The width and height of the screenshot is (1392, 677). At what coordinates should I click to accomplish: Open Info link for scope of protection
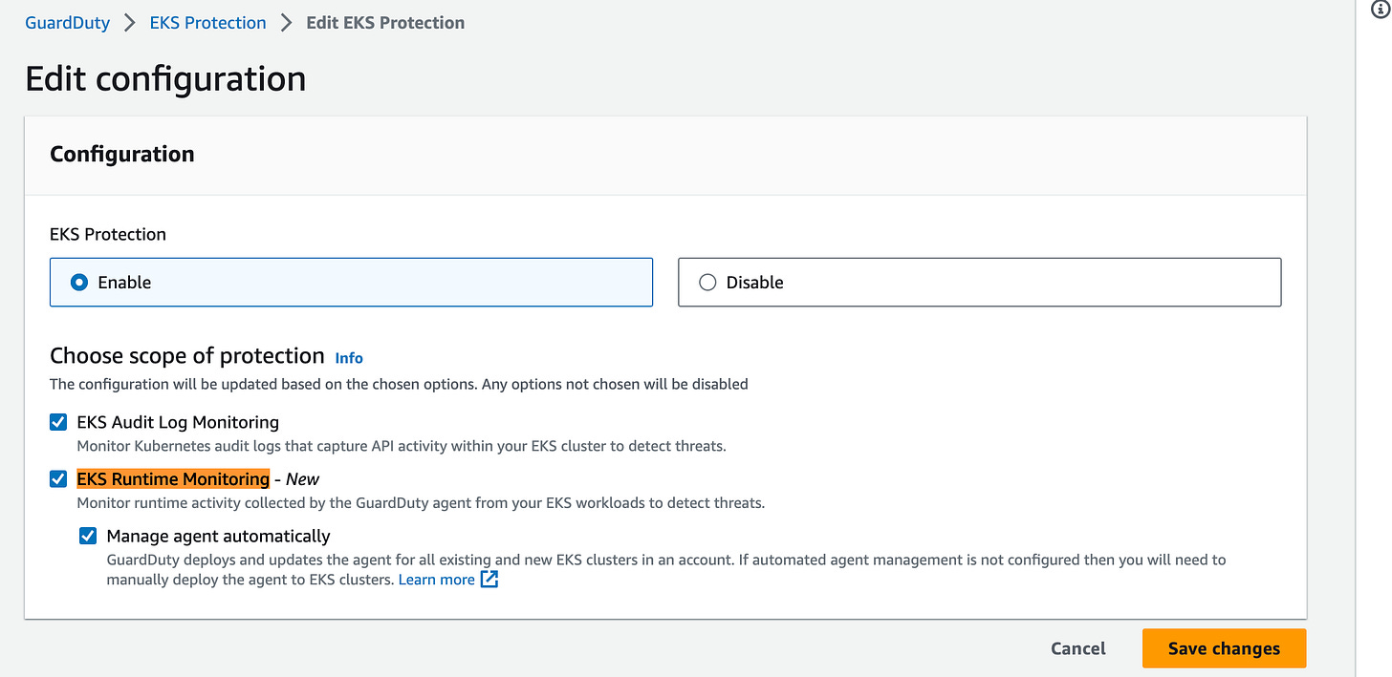[349, 358]
